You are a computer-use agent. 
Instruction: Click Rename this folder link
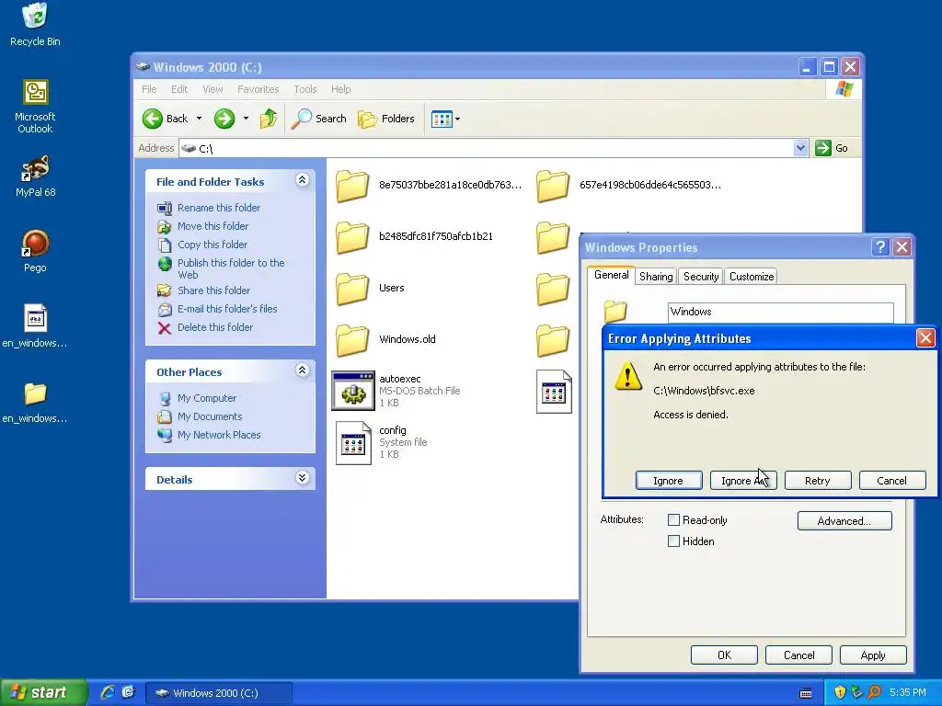pos(219,208)
